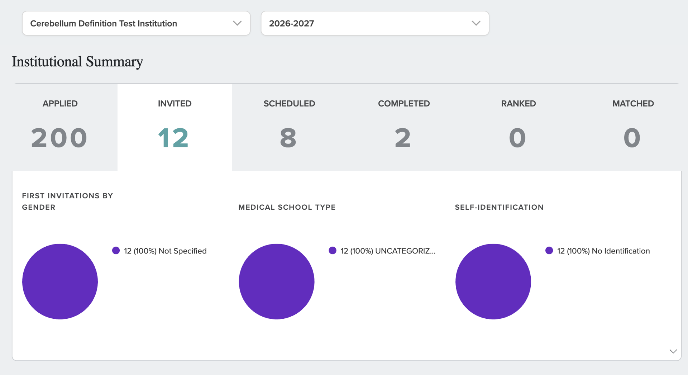The width and height of the screenshot is (688, 375).
Task: Click the '12 (100%) Not Specified' legend label
Action: (165, 251)
